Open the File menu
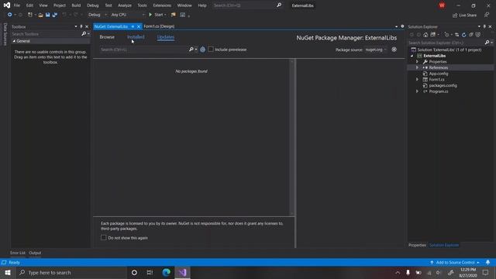Image resolution: width=496 pixels, height=279 pixels. pos(17,5)
